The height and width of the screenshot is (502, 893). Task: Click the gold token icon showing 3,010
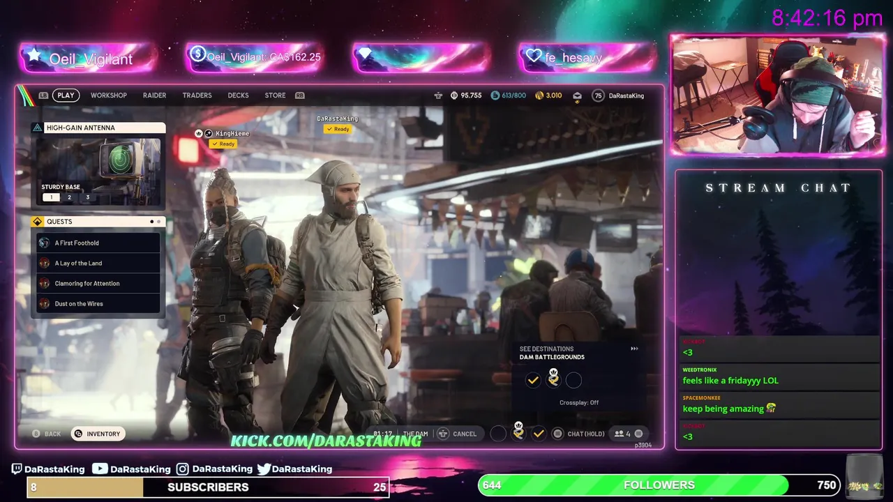[539, 96]
